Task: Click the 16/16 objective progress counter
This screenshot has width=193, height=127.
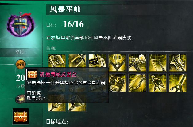Action: [x=73, y=24]
